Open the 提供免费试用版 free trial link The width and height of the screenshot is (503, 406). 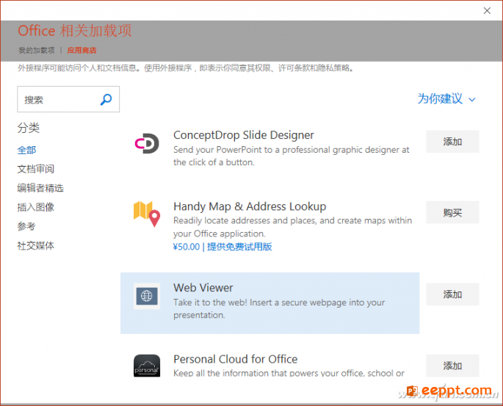coord(239,247)
